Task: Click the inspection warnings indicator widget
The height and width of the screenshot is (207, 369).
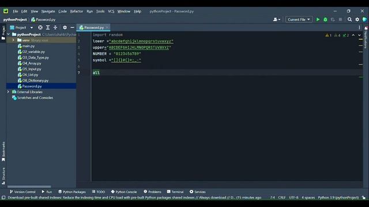Action: 337,35
